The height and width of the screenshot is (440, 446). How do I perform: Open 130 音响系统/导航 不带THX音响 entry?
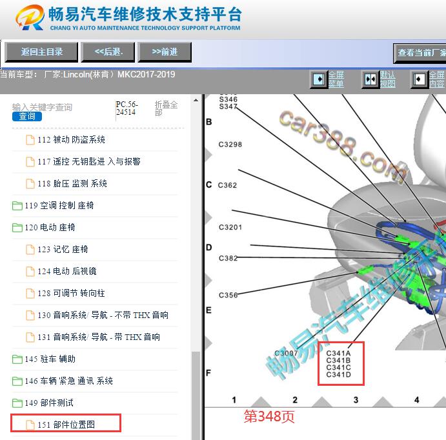coord(103,315)
